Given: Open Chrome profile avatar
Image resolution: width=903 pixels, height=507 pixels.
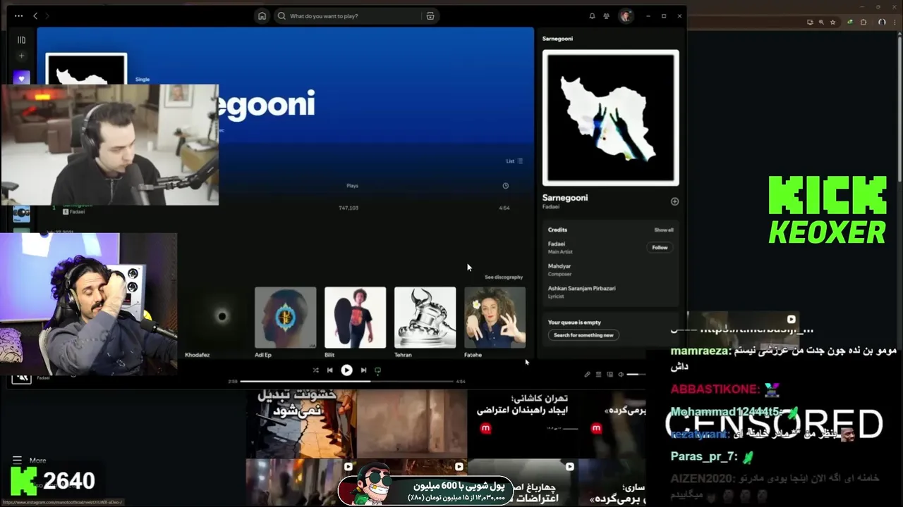Looking at the screenshot, I should tap(883, 23).
